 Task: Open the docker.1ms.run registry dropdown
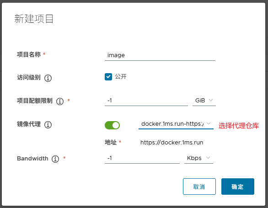[x=176, y=124]
